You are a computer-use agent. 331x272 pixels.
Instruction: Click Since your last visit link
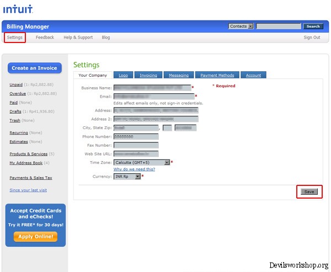tap(28, 190)
